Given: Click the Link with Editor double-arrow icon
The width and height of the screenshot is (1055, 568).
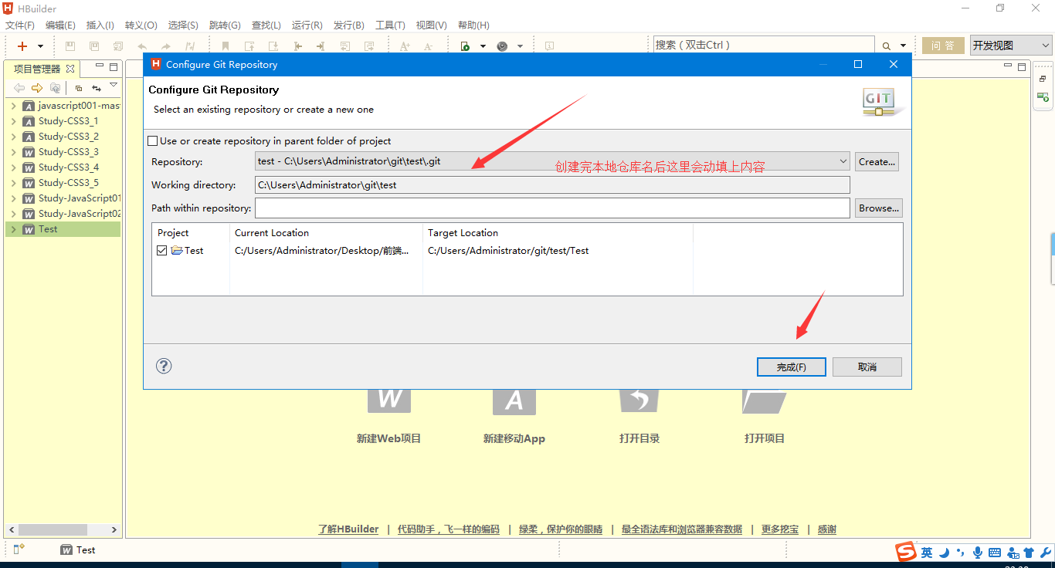Looking at the screenshot, I should point(97,88).
